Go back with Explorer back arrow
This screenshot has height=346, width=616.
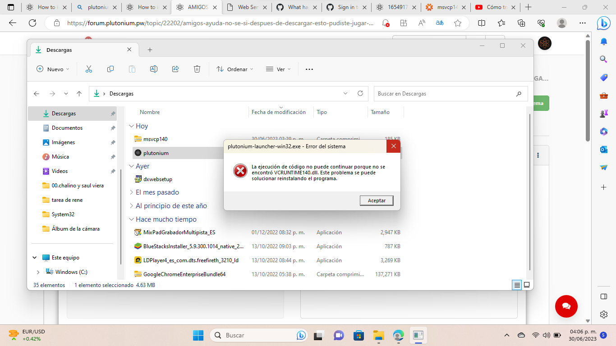click(x=37, y=94)
